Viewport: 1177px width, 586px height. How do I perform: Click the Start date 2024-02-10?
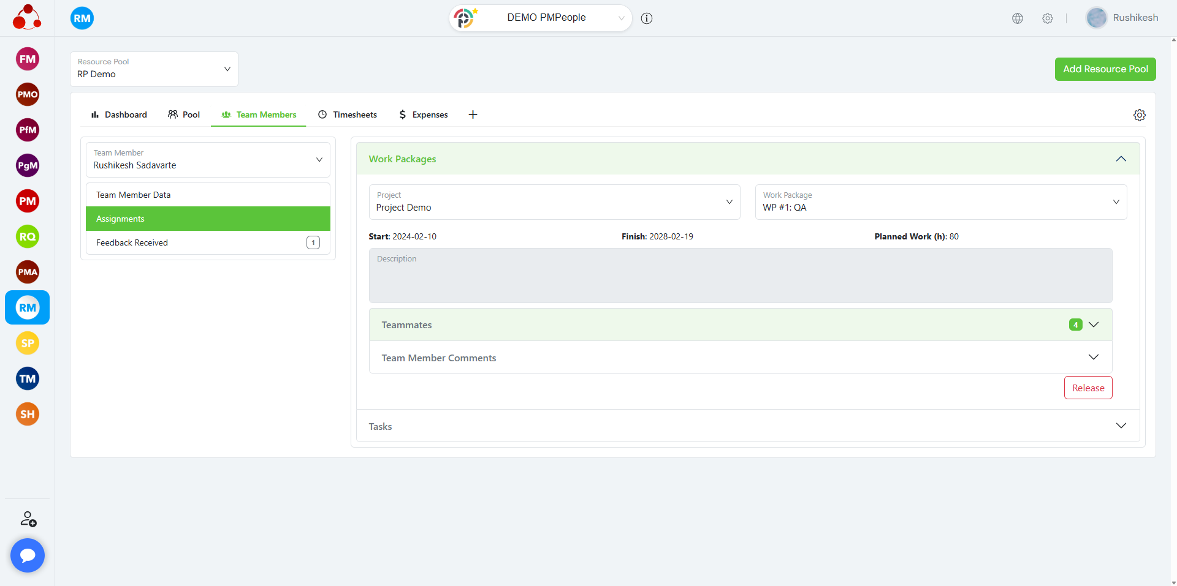[x=414, y=236]
